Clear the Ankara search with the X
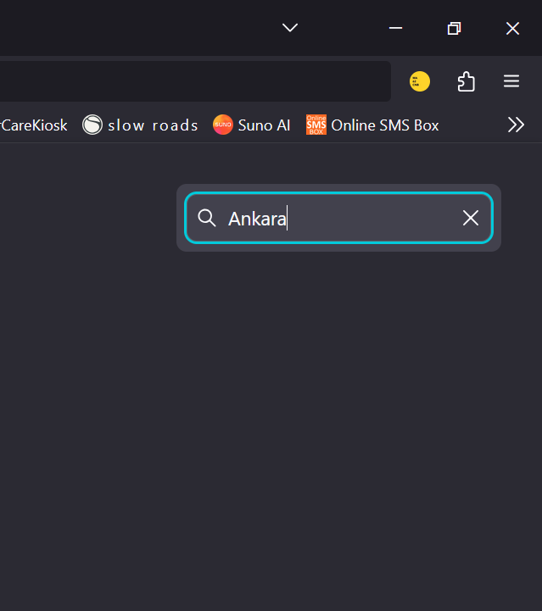The width and height of the screenshot is (542, 611). pyautogui.click(x=471, y=218)
